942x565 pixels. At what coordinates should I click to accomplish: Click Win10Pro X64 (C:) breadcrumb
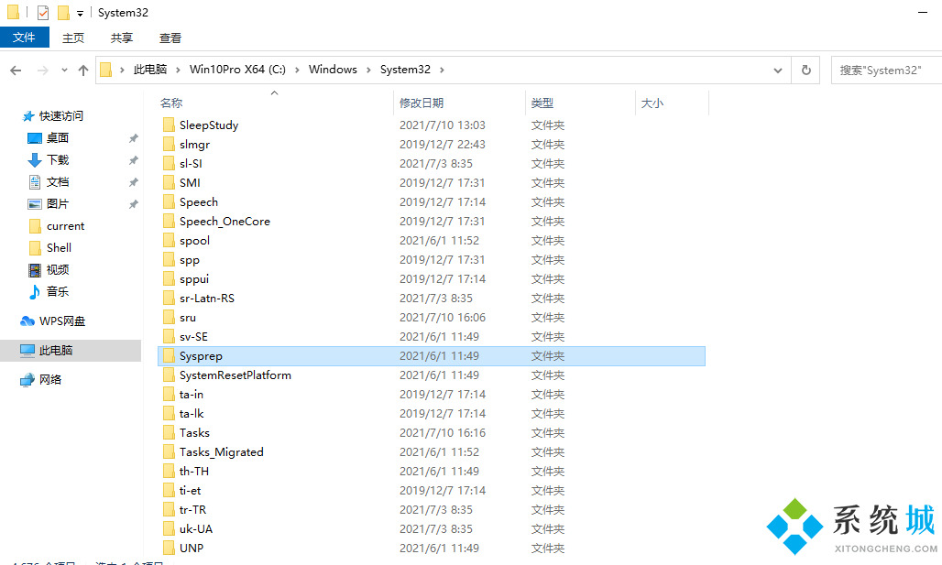237,70
